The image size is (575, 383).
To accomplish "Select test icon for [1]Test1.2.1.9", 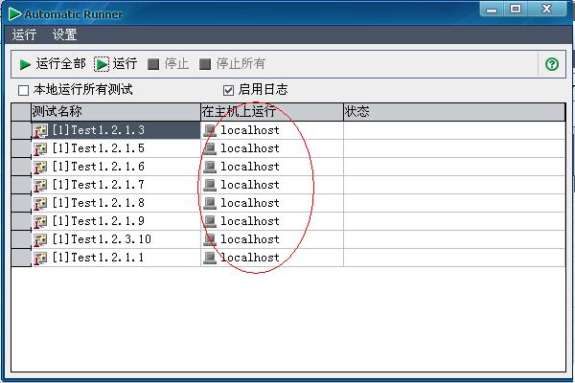I will coord(40,222).
